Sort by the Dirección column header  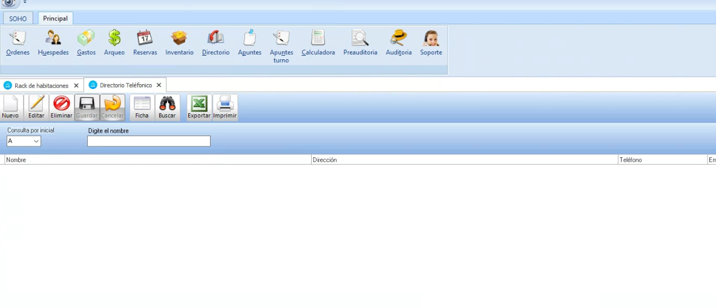pos(464,160)
